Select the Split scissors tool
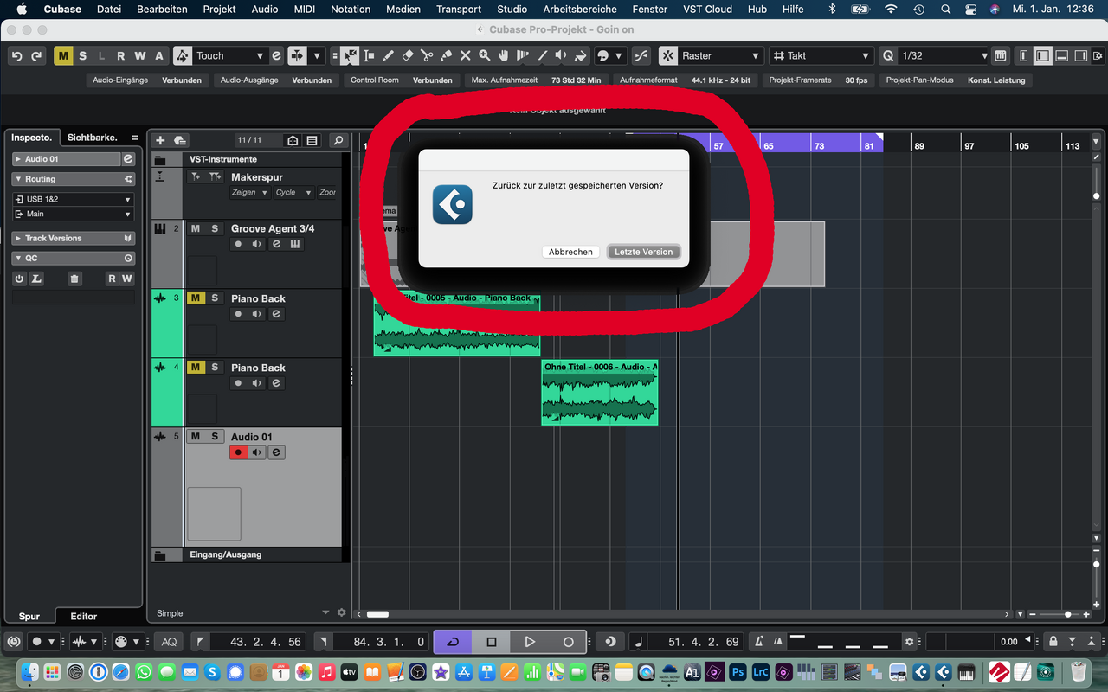Screen dimensions: 1108x692 coord(427,55)
